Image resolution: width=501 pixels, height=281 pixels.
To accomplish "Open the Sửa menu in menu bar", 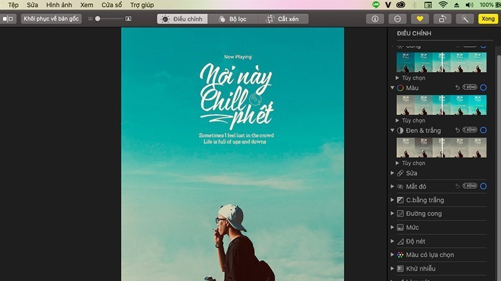I will [x=33, y=5].
